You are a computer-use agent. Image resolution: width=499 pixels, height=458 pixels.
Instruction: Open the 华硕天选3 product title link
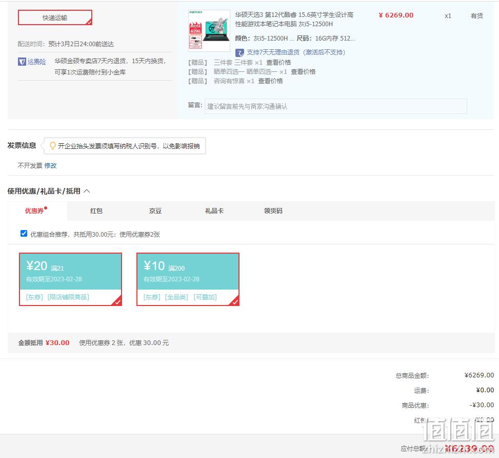294,19
